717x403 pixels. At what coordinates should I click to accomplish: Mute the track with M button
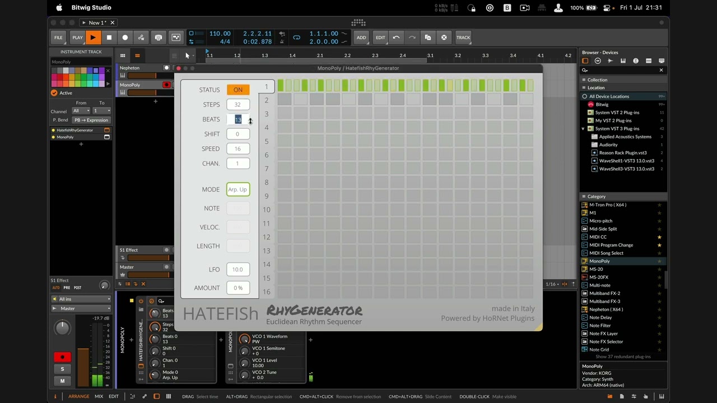coord(62,381)
